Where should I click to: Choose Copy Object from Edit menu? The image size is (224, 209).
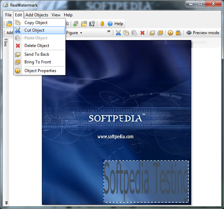tap(39, 23)
